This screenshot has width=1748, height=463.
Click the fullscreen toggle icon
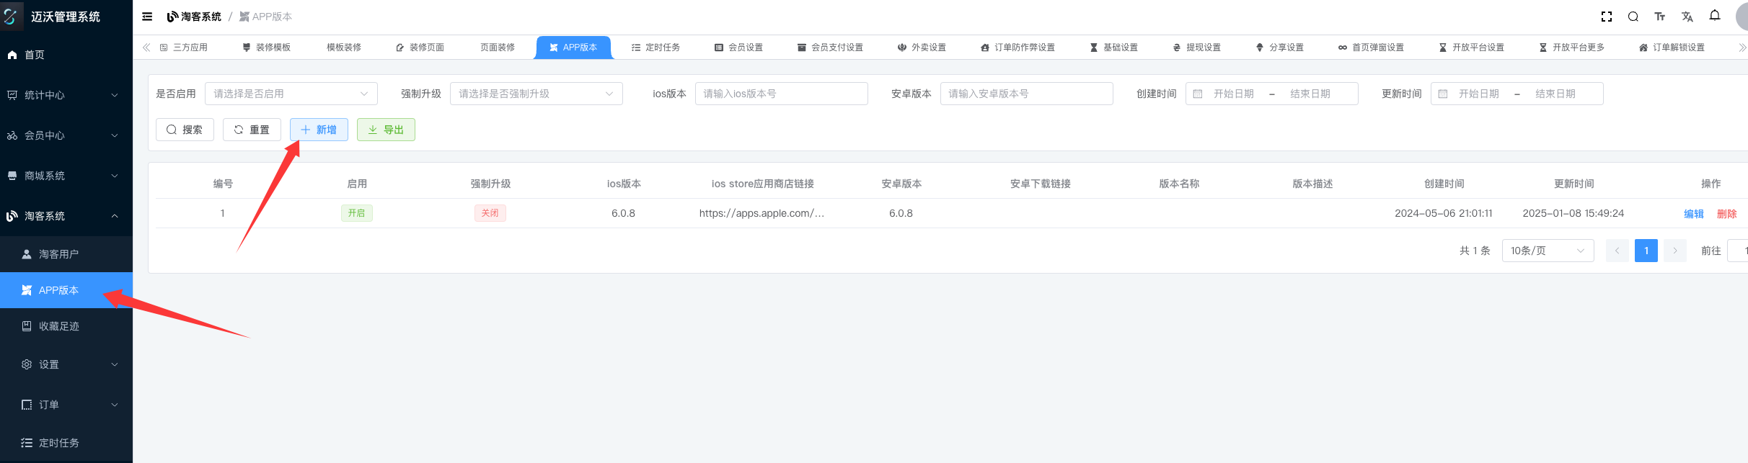[x=1606, y=17]
